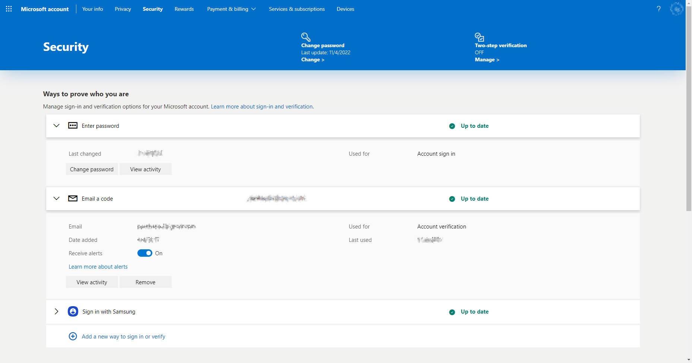Open Services & subscriptions

[x=297, y=9]
